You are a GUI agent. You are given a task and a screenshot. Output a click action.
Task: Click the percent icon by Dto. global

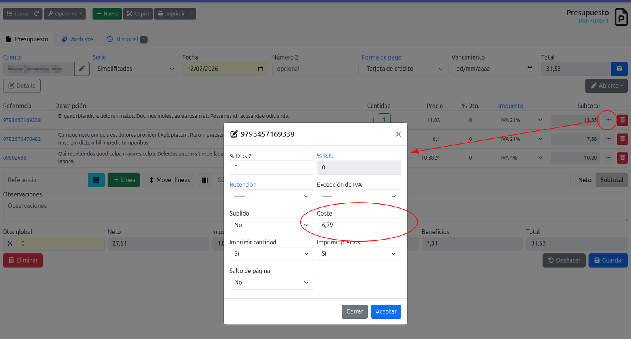coord(10,244)
